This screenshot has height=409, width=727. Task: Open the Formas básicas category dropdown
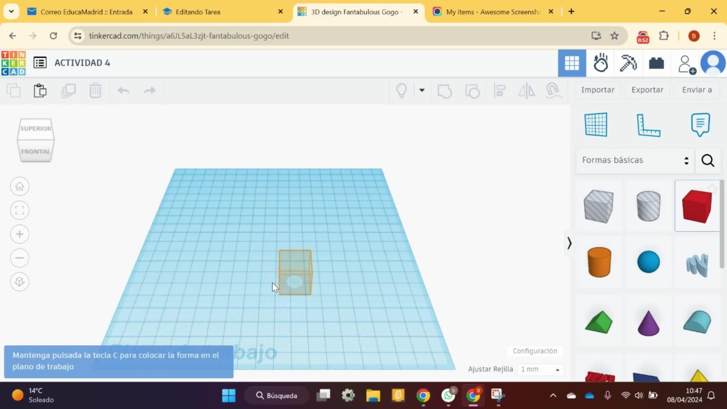pos(635,160)
